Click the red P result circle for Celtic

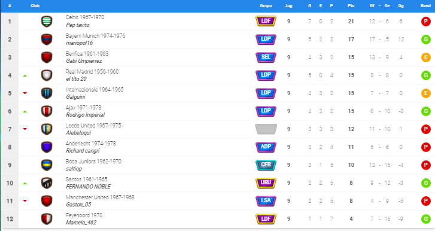(x=425, y=22)
